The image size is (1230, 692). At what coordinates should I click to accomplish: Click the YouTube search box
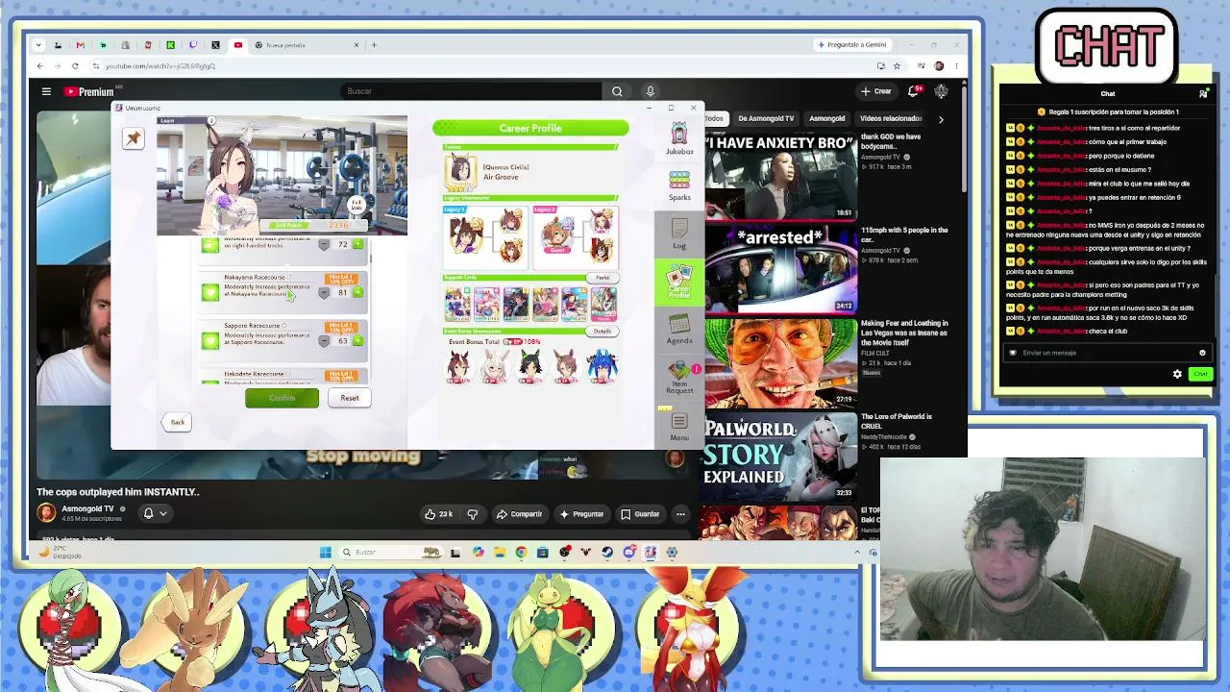(x=471, y=91)
